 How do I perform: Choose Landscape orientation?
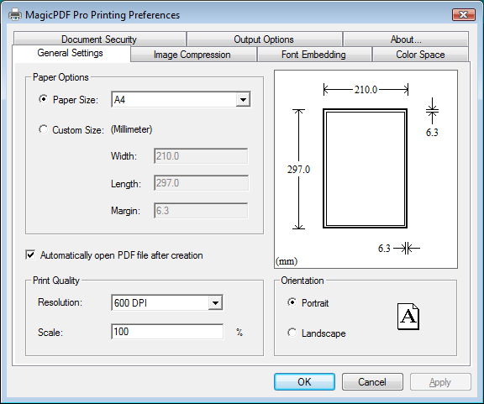point(292,333)
